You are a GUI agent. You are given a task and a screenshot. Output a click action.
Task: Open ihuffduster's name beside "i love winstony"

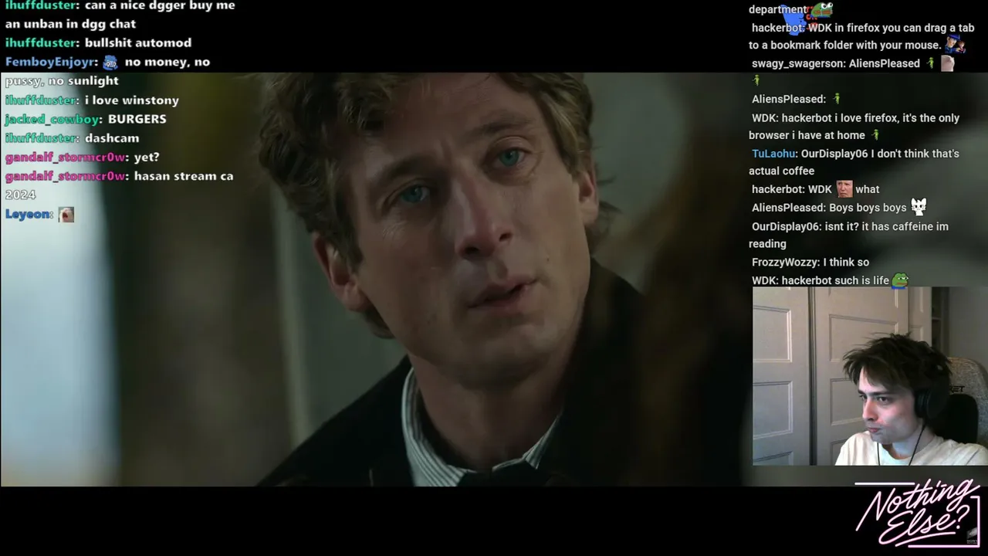coord(41,100)
